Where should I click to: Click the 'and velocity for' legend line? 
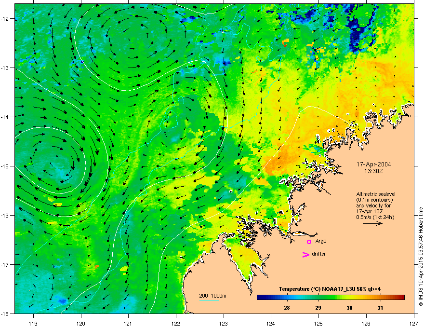coord(373,205)
